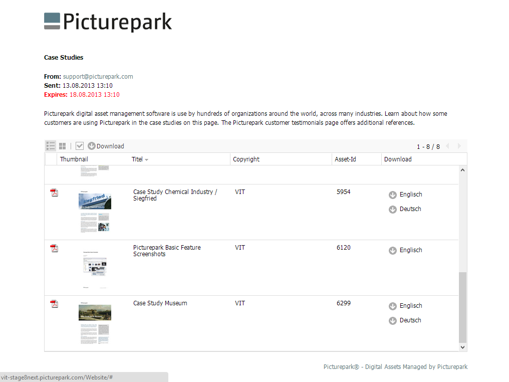
Task: Open Siegfried case study thumbnail
Action: pyautogui.click(x=95, y=212)
